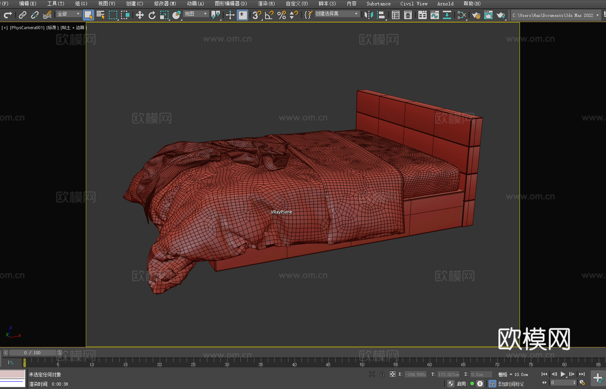
Task: Click the Mirror tool icon
Action: (369, 15)
